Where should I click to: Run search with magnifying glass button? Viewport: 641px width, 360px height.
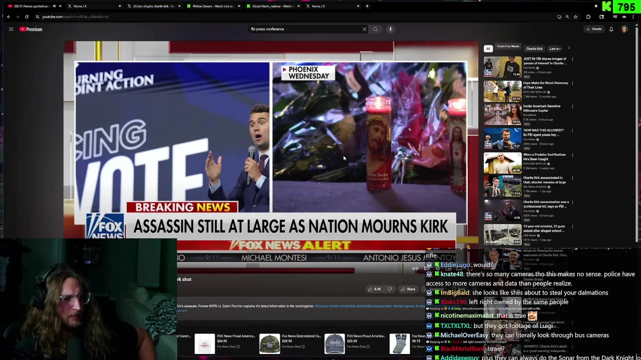pyautogui.click(x=375, y=29)
